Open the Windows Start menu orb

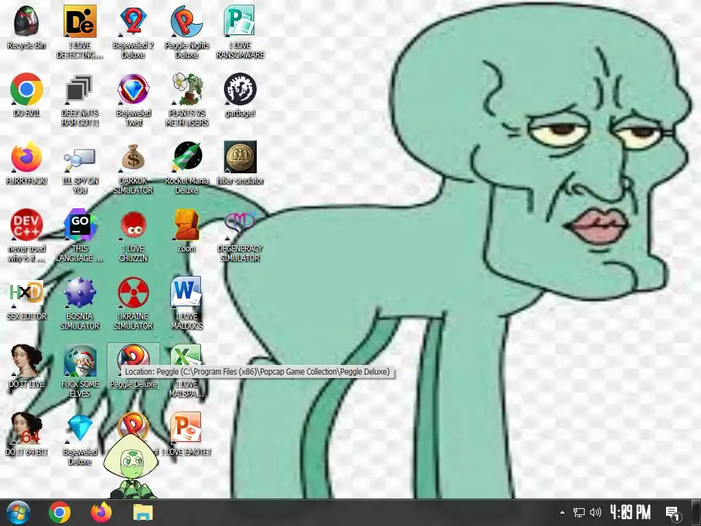click(x=18, y=512)
